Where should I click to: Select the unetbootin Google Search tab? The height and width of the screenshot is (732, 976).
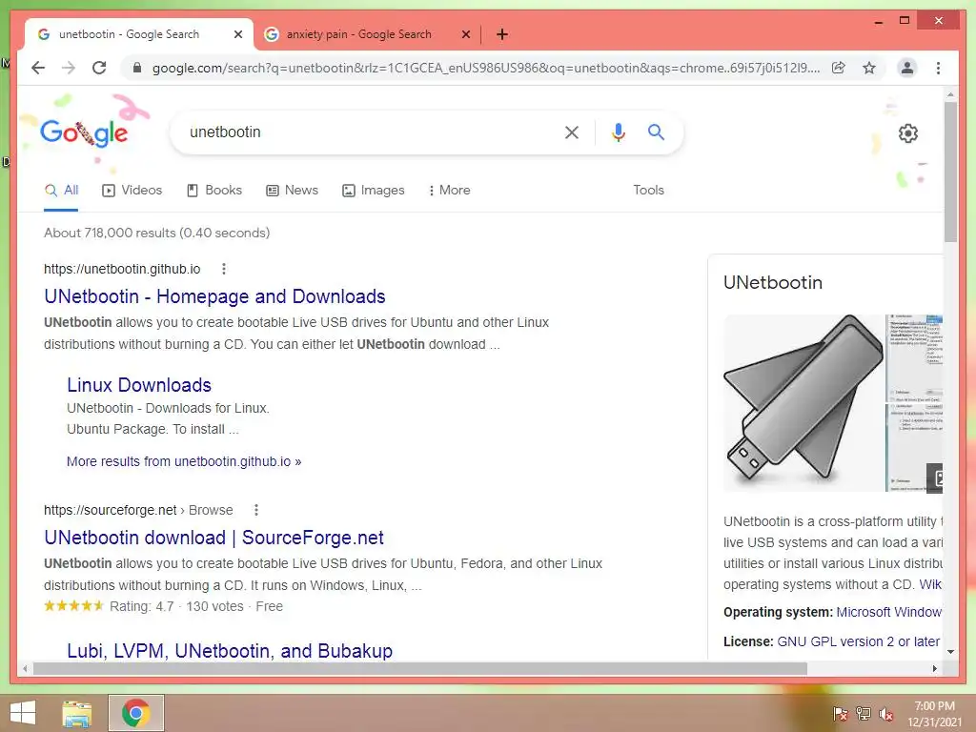(x=130, y=34)
